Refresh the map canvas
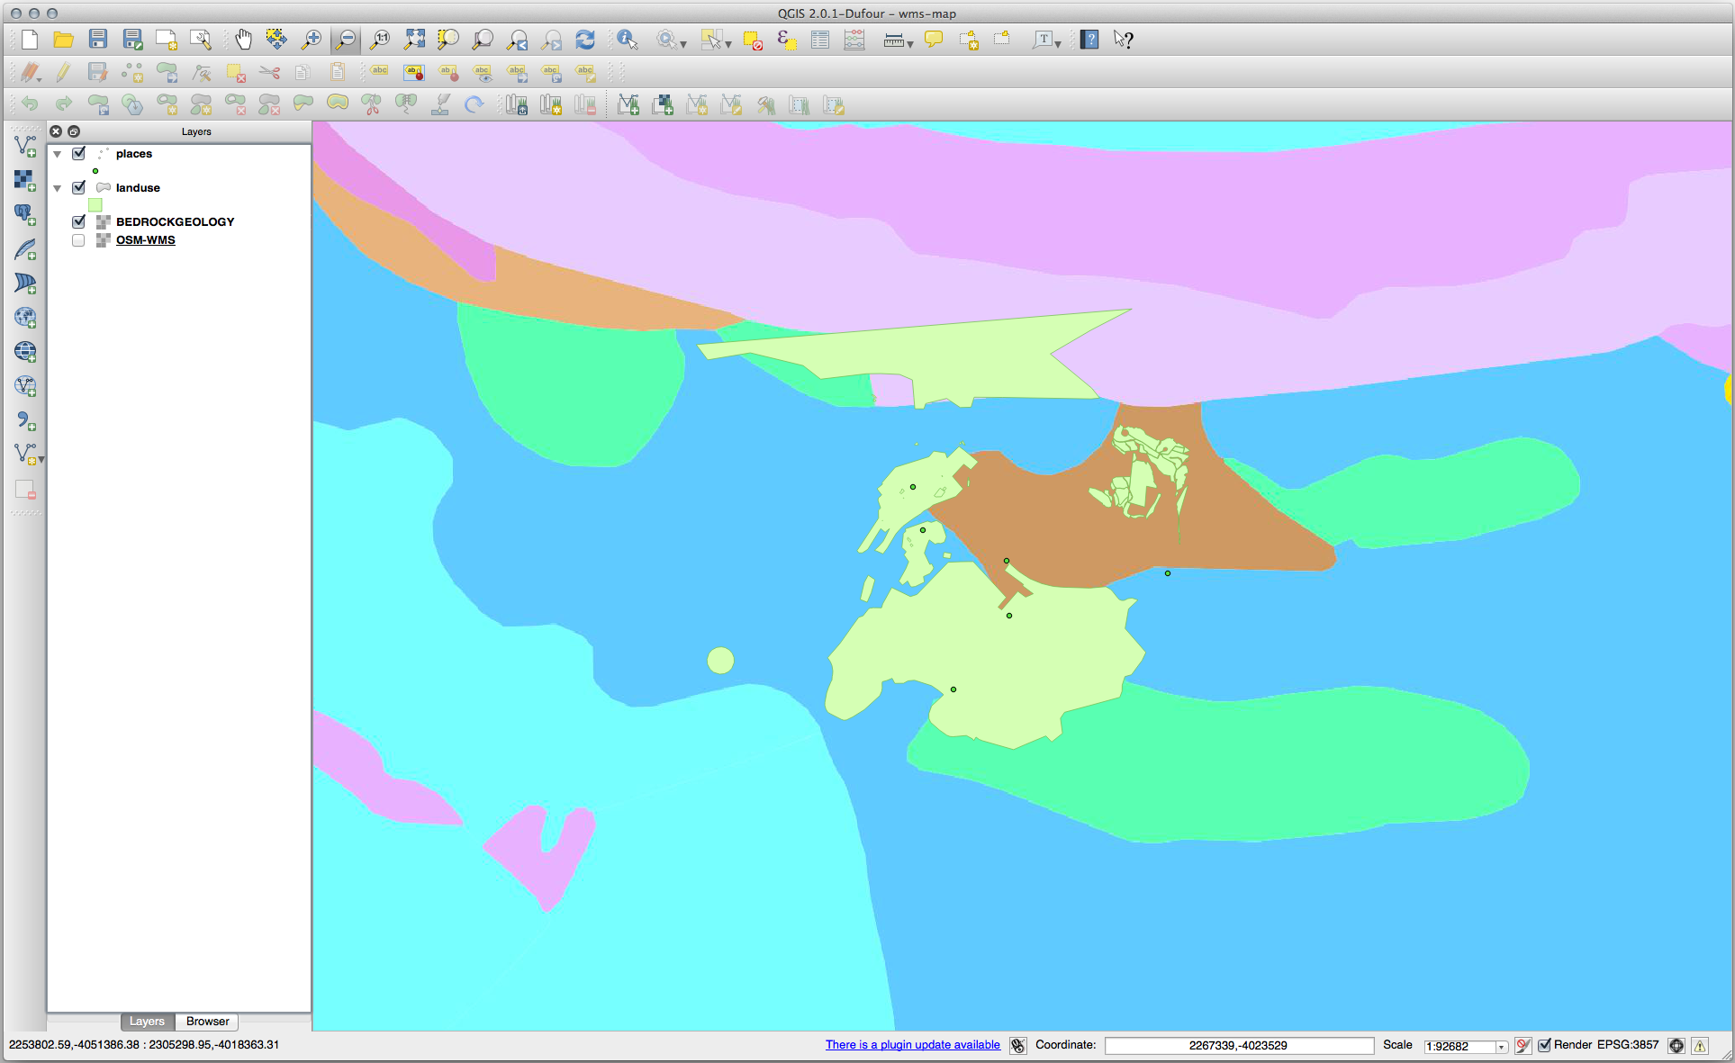Screen dimensions: 1735x1063 (x=585, y=40)
